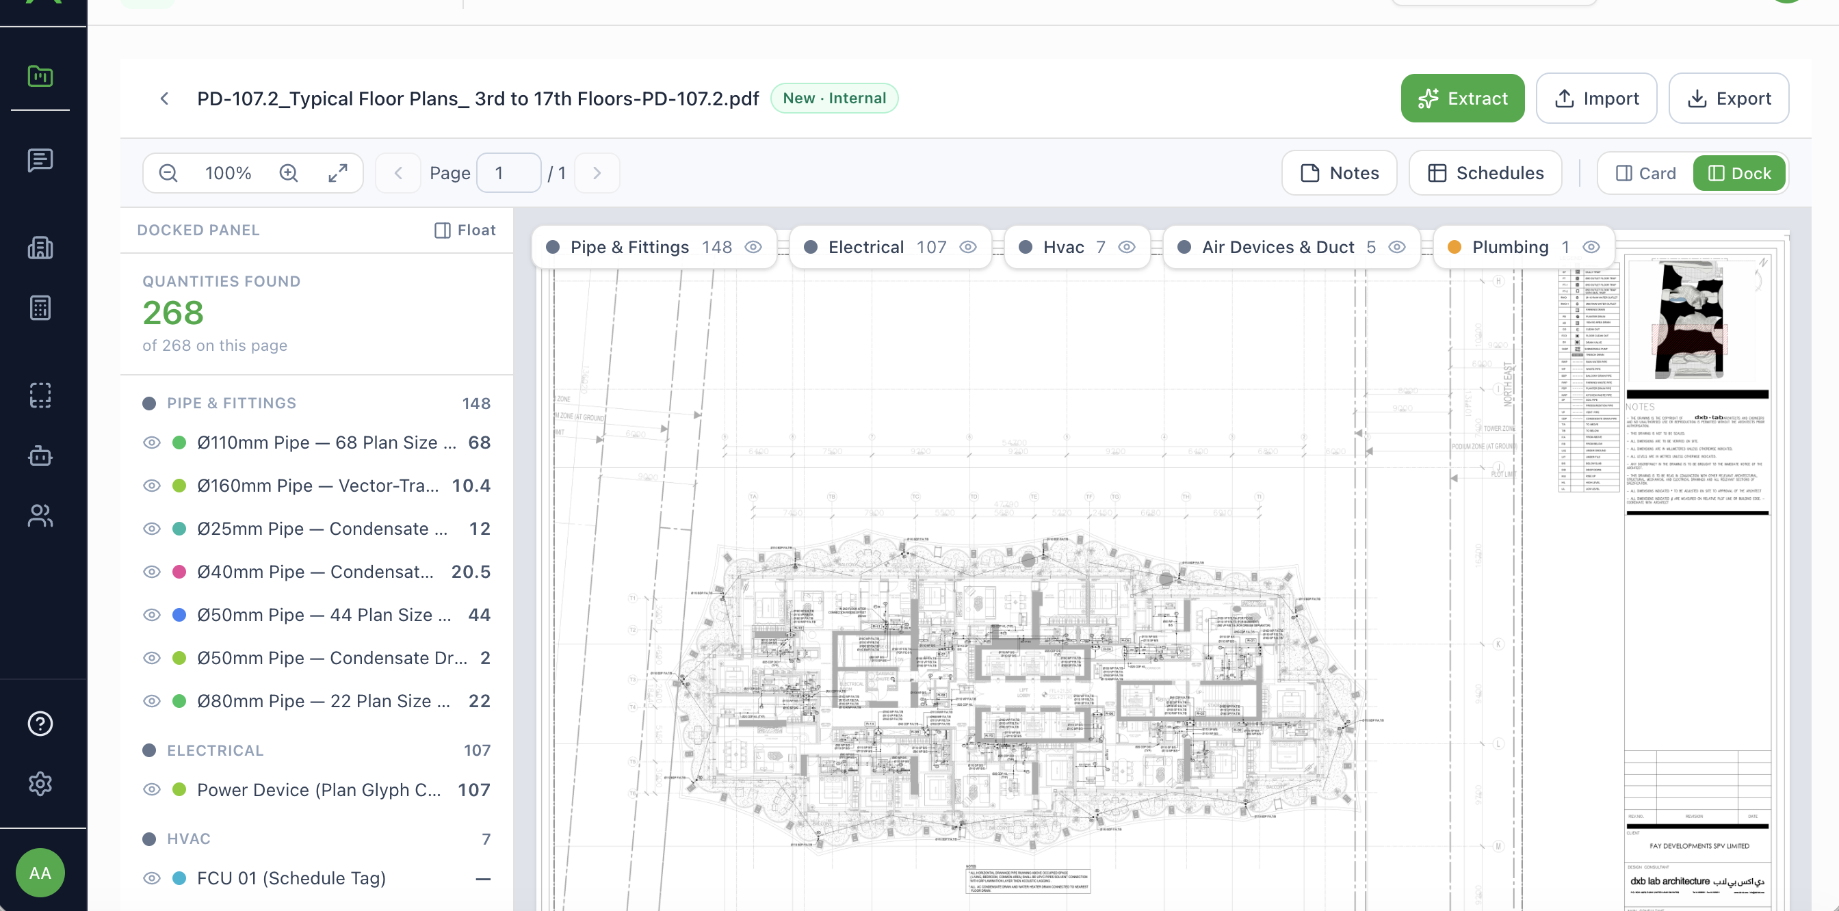
Task: Click the teal swatch of Ø25mm Pipe
Action: (x=180, y=529)
